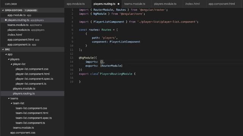
Task: Click the unsaved dot on players.routing.ts tab
Action: tap(118, 4)
